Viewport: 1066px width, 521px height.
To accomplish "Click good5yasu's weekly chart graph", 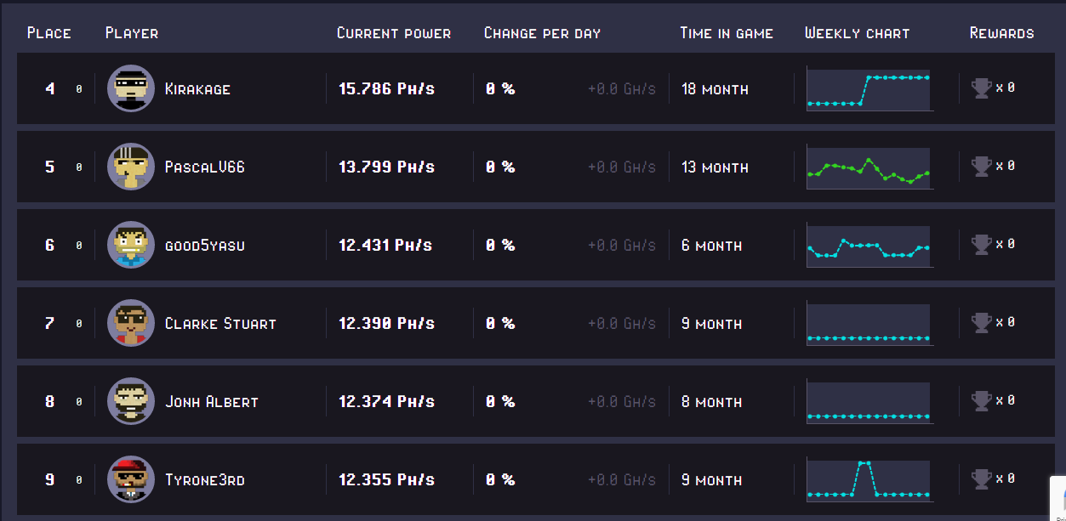I will tap(869, 246).
